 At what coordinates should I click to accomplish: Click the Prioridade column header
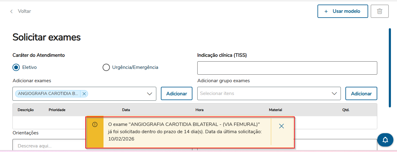click(x=57, y=110)
